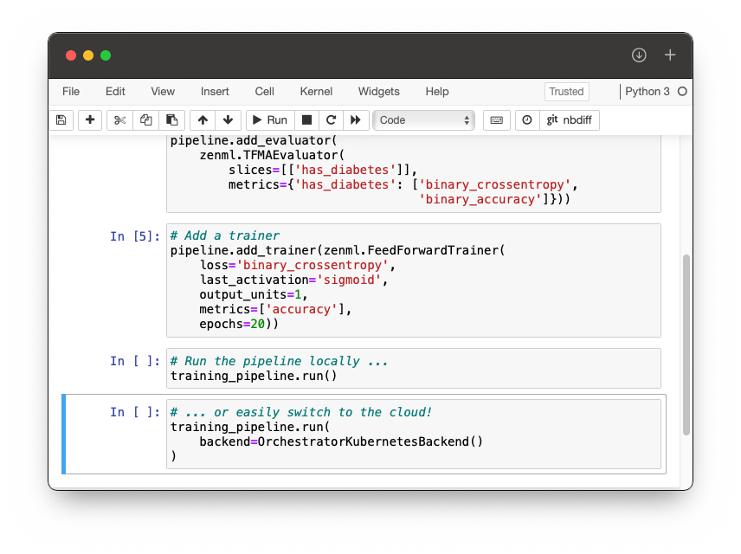The image size is (741, 554).
Task: Click the clock history icon
Action: point(527,120)
